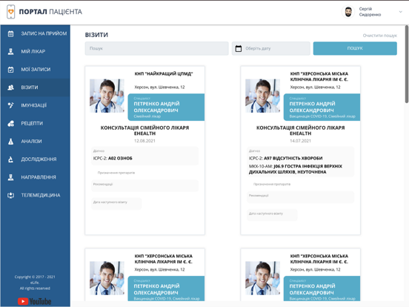This screenshot has width=409, height=307.
Task: Select the ІМУНІЗАЦІЇ menu item
Action: [x=36, y=105]
